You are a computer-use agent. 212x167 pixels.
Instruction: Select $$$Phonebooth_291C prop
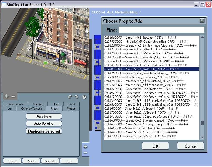pyautogui.click(x=152, y=85)
